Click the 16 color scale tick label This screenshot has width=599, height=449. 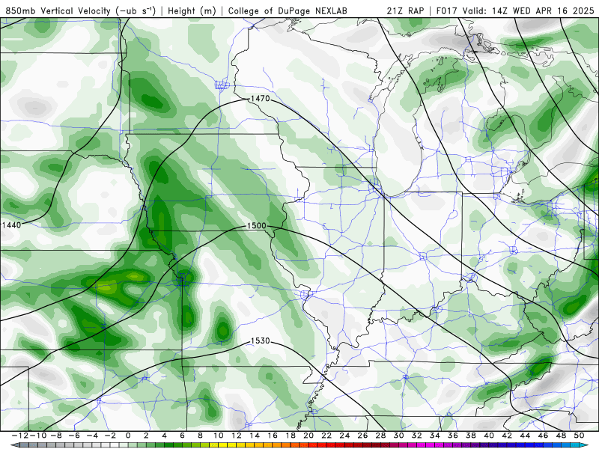click(273, 436)
